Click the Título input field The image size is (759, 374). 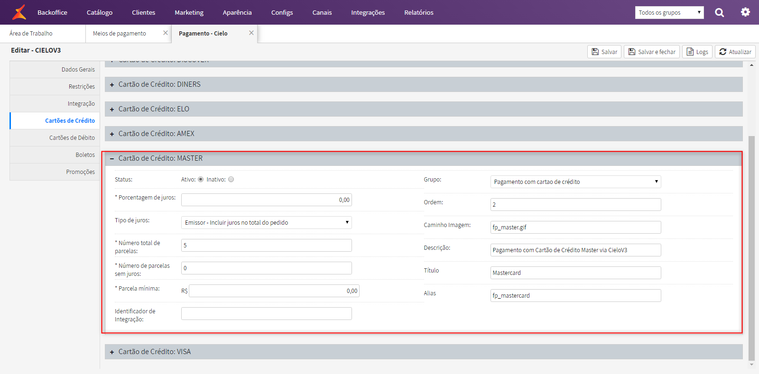click(575, 273)
